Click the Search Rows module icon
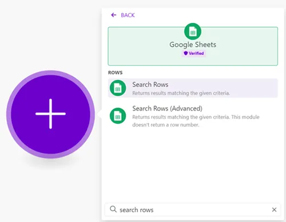The height and width of the screenshot is (222, 286). (x=118, y=88)
